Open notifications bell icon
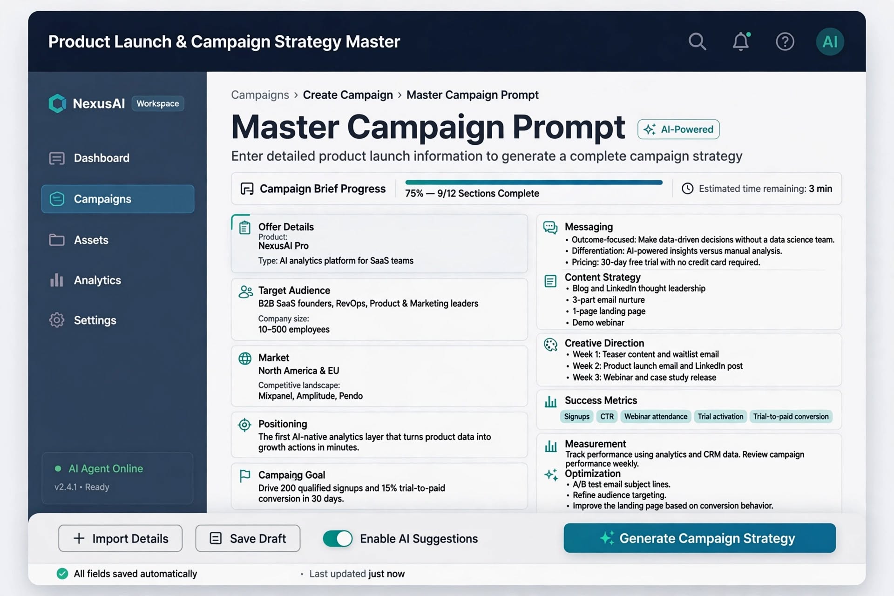 click(741, 41)
